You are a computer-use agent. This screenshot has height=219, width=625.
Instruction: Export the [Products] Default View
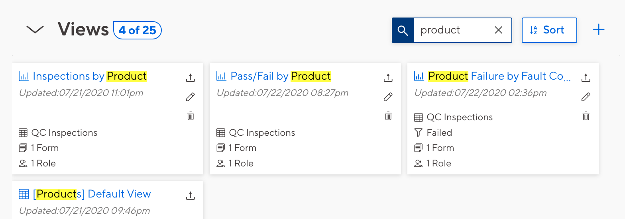pyautogui.click(x=191, y=196)
